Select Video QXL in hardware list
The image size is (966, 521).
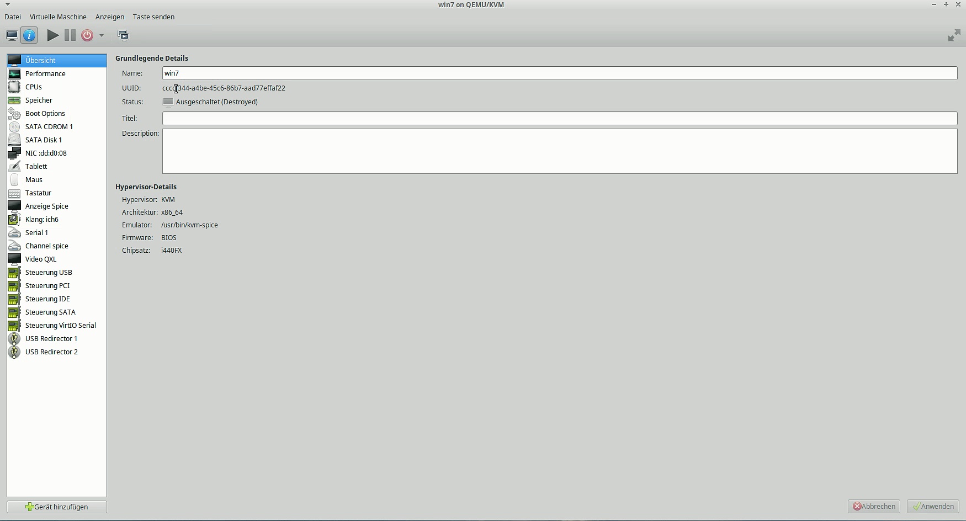coord(41,259)
